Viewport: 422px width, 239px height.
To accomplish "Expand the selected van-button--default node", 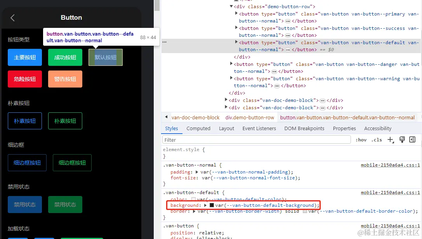I will click(x=236, y=41).
